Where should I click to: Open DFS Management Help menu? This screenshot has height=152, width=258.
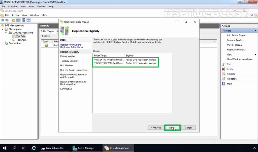(x=44, y=15)
